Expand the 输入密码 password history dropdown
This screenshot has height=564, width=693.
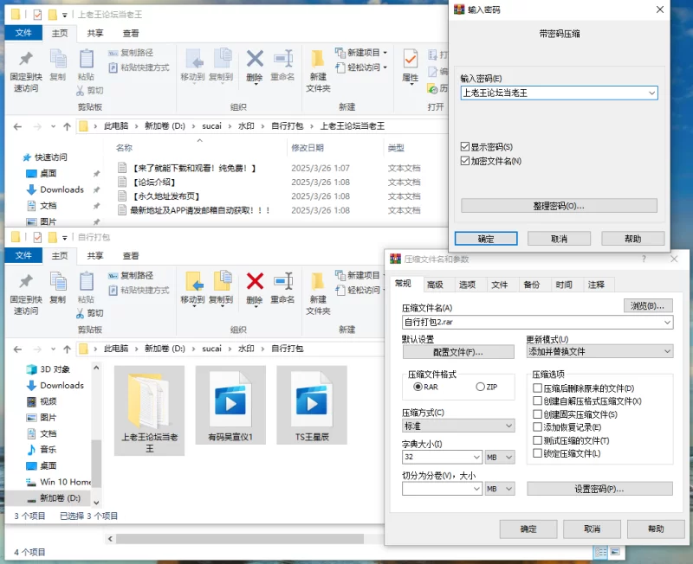pyautogui.click(x=651, y=93)
